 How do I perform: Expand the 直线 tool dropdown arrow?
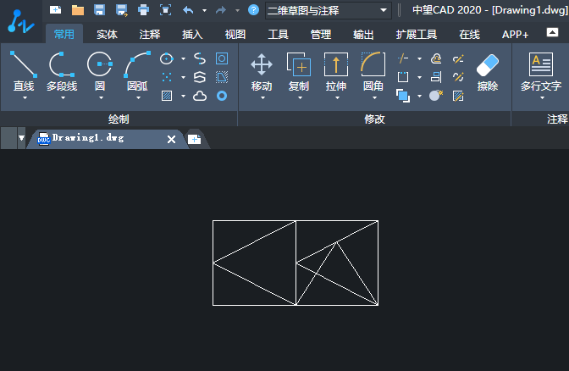click(x=25, y=98)
